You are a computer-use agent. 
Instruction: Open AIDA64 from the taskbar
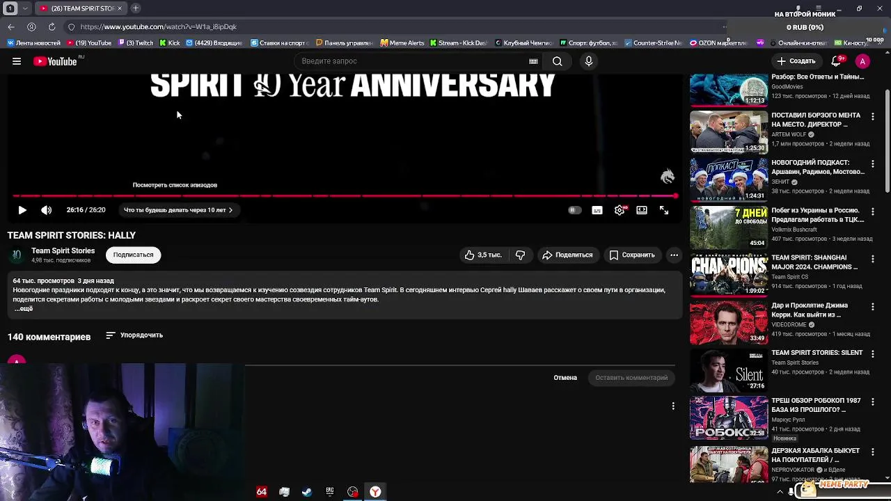coord(262,492)
